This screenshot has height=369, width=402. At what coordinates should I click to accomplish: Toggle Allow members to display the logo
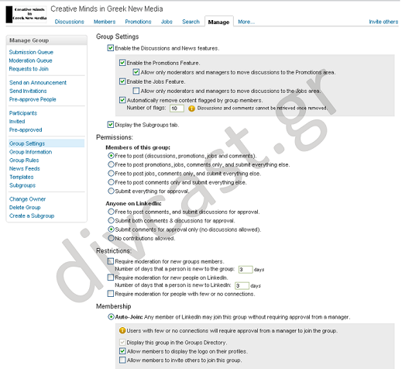(x=122, y=351)
